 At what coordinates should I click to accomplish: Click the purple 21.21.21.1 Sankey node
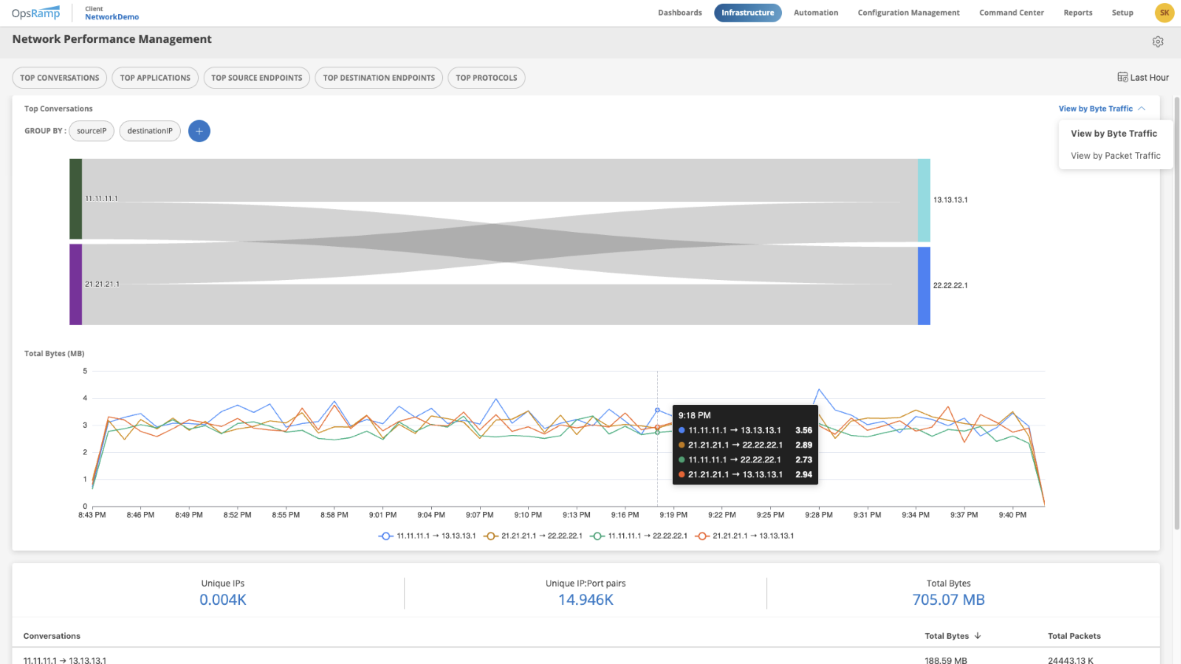[76, 284]
